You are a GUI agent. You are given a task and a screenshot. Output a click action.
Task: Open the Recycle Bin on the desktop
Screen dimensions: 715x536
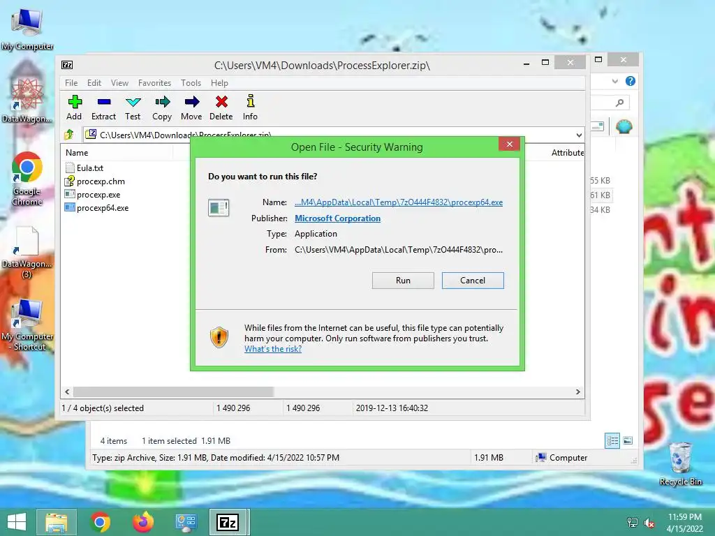(680, 463)
